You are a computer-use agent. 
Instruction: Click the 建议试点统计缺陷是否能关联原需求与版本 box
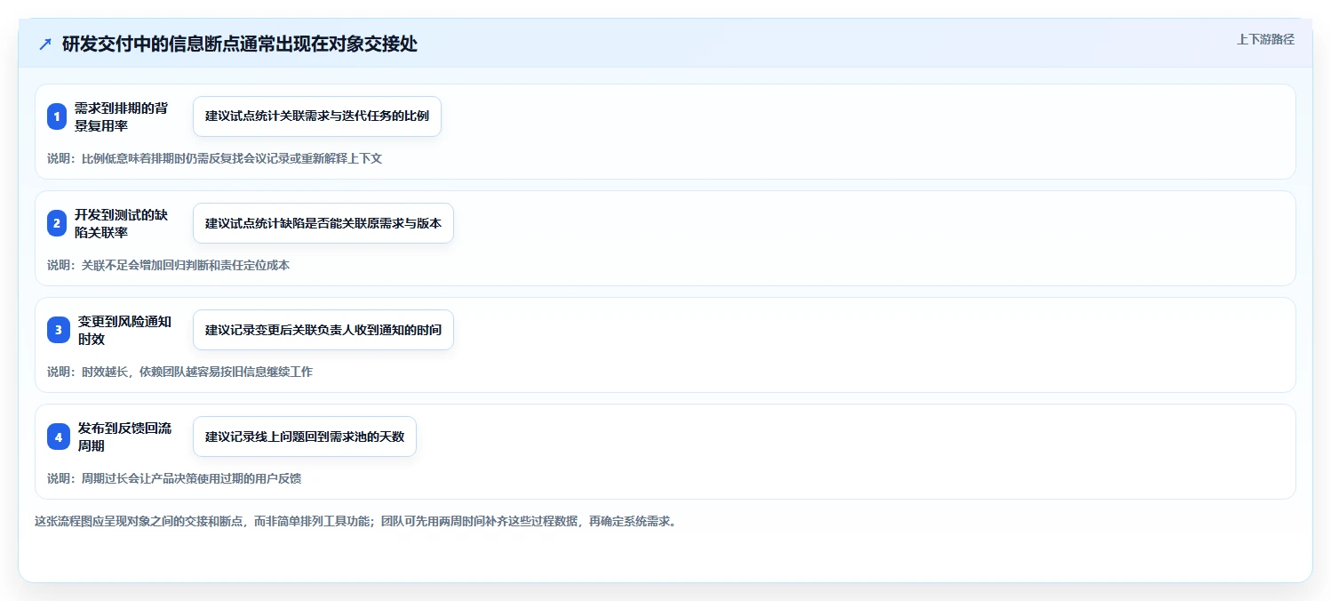click(323, 223)
